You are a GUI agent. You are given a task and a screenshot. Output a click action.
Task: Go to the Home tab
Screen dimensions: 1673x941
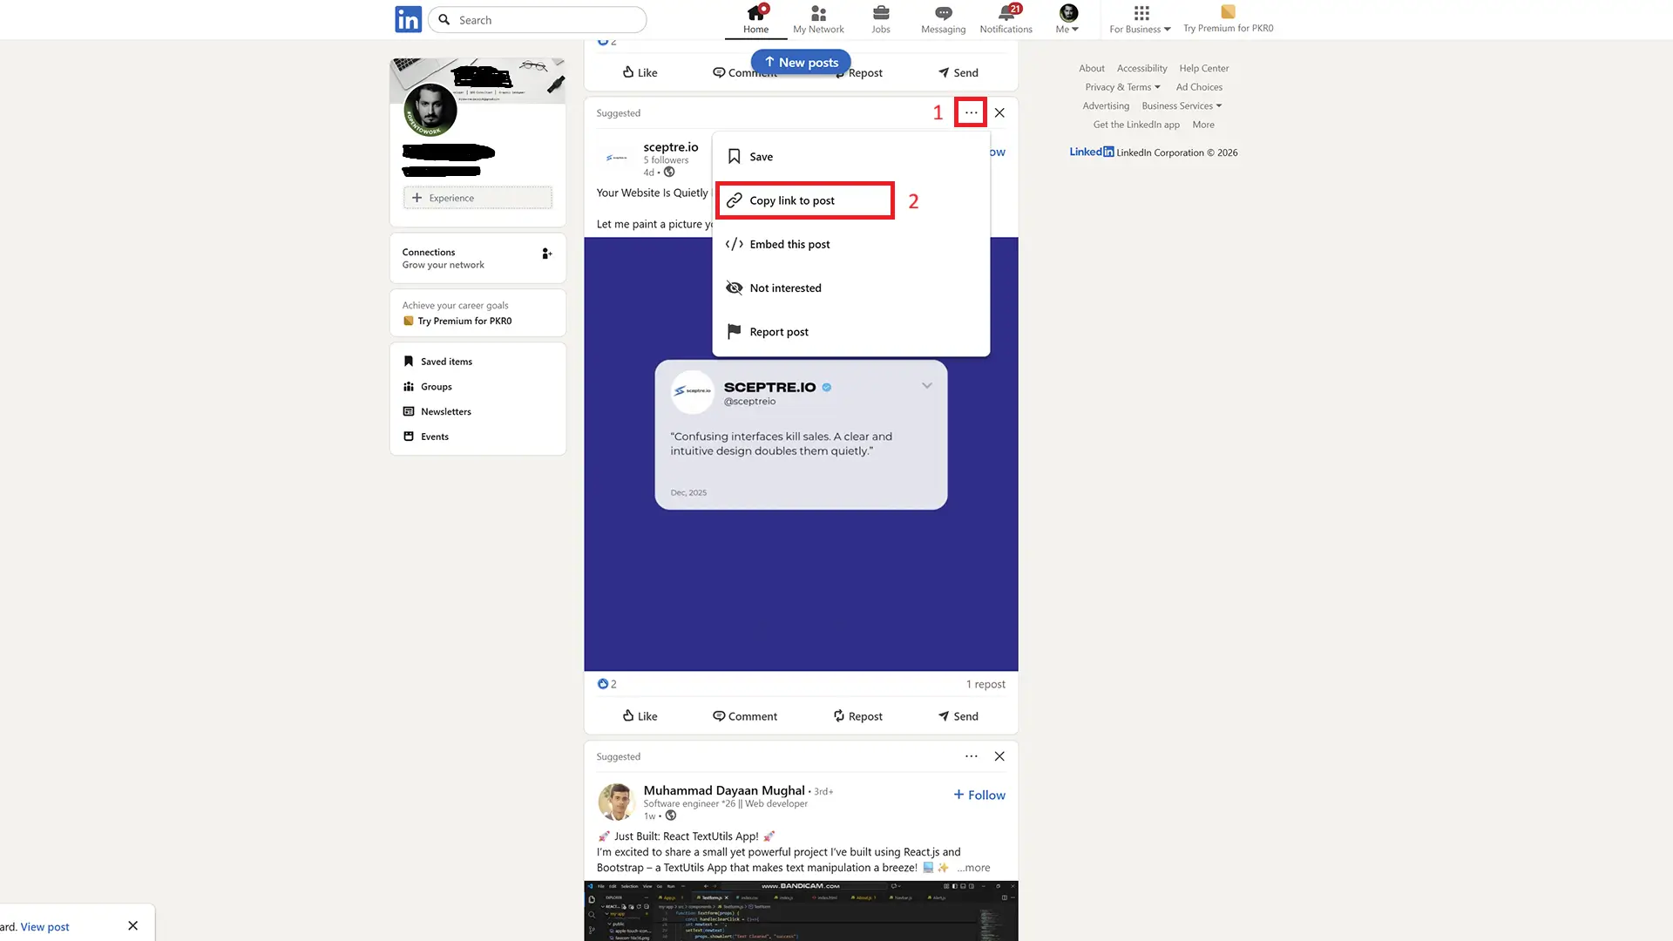(x=755, y=19)
